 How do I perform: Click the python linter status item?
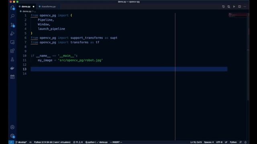90,142
